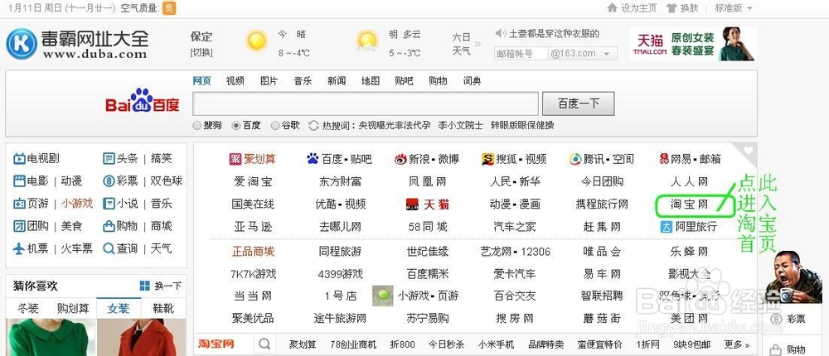This screenshot has height=356, width=829.
Task: Click the 彩票 lottery ball icon in sidebar
Action: coord(109,181)
